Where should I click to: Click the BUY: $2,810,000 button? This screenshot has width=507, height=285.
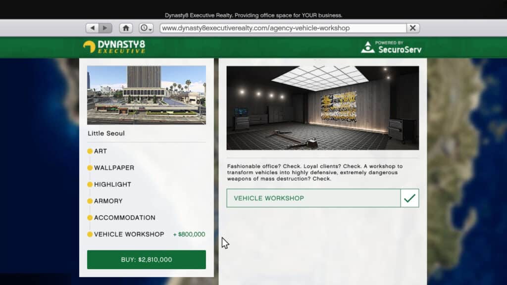147,259
